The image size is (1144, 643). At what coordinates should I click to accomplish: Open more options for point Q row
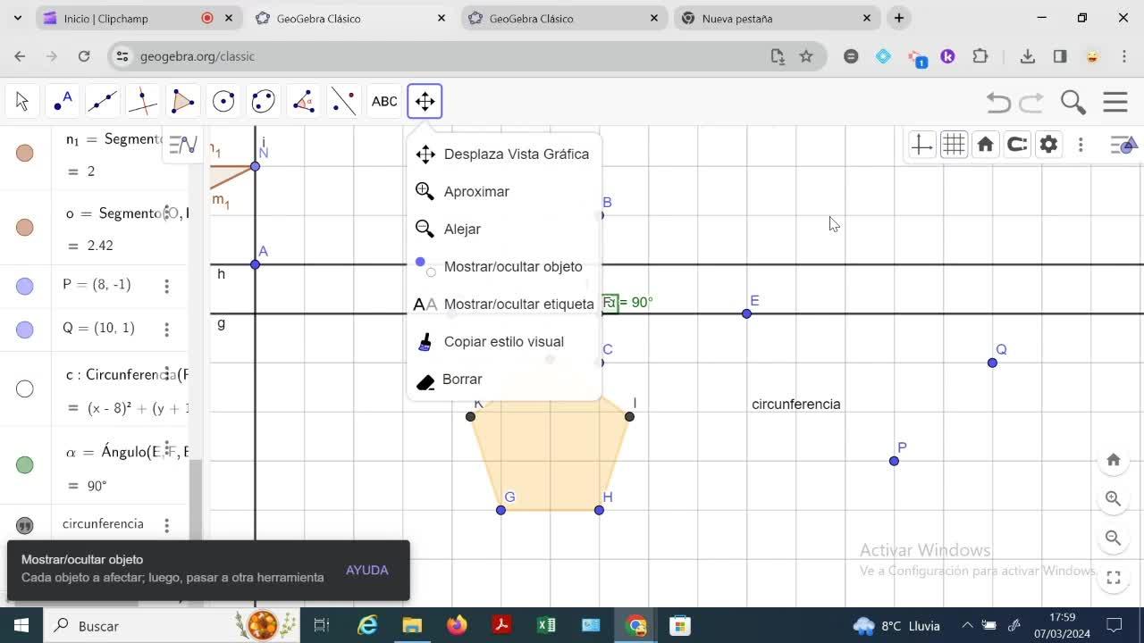tap(166, 330)
